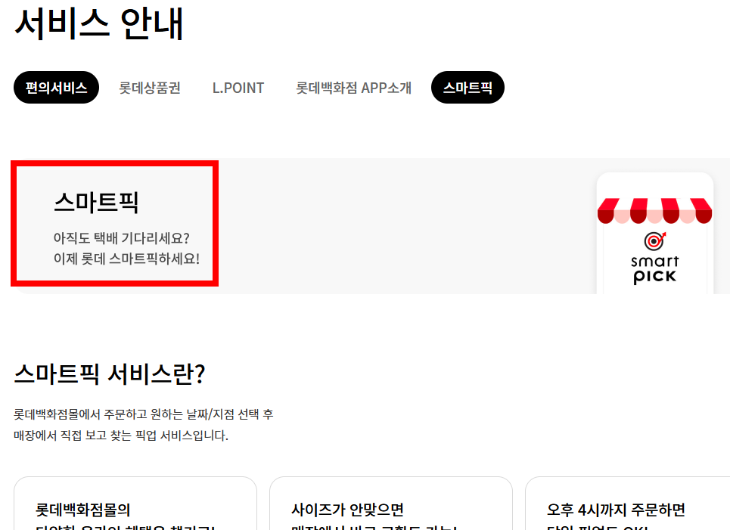This screenshot has width=730, height=530.
Task: Select the L.POINT tab
Action: pos(238,87)
